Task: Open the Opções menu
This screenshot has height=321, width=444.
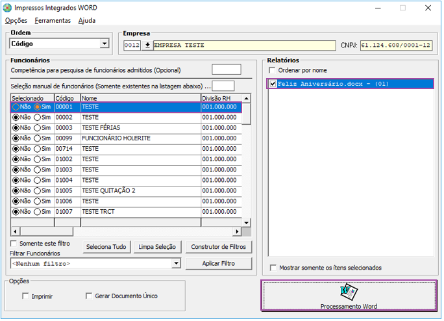Action: click(x=16, y=21)
